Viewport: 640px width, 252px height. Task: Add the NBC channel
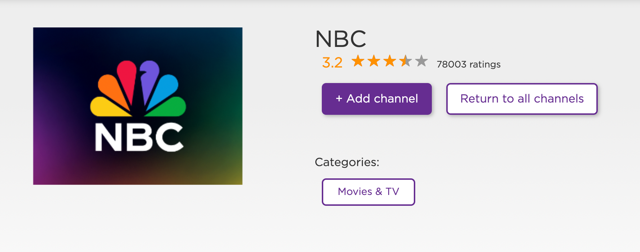377,99
